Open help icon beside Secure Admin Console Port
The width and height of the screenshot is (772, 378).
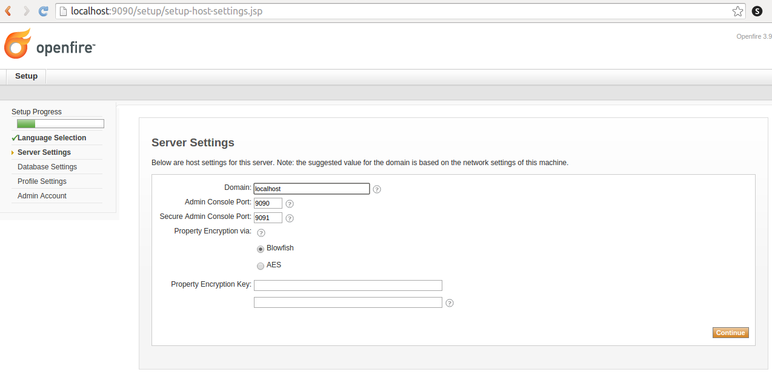coord(290,218)
